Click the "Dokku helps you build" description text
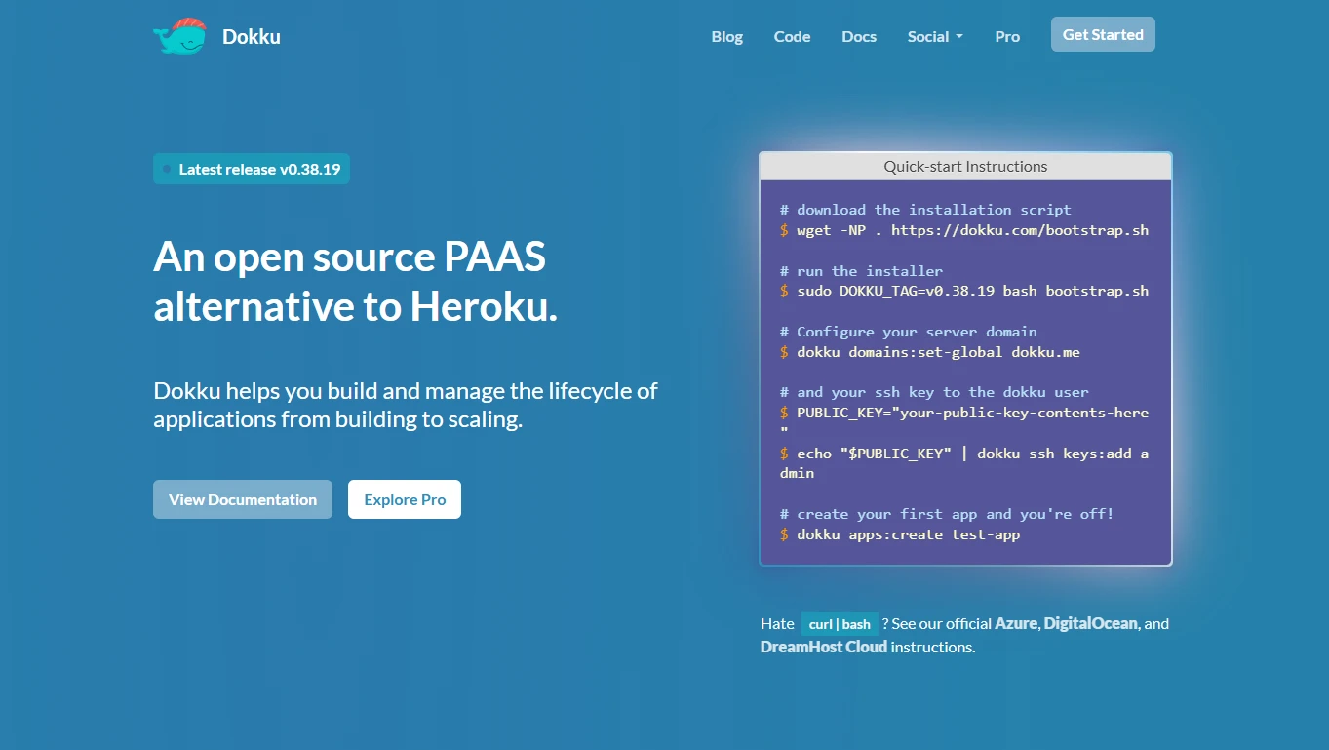Image resolution: width=1329 pixels, height=750 pixels. point(406,405)
